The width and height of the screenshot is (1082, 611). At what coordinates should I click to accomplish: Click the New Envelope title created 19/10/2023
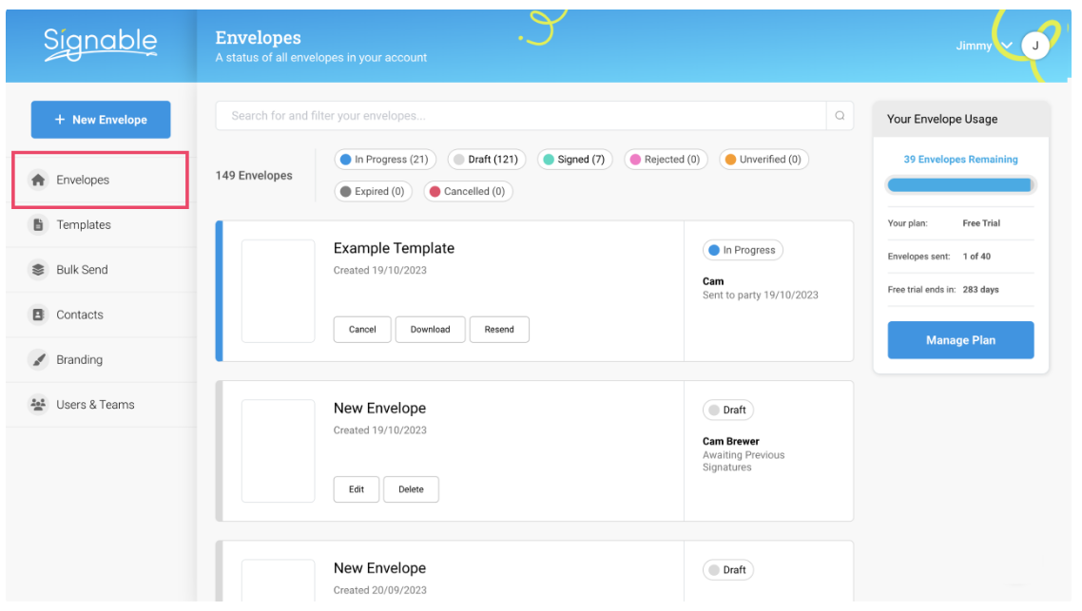[379, 409]
